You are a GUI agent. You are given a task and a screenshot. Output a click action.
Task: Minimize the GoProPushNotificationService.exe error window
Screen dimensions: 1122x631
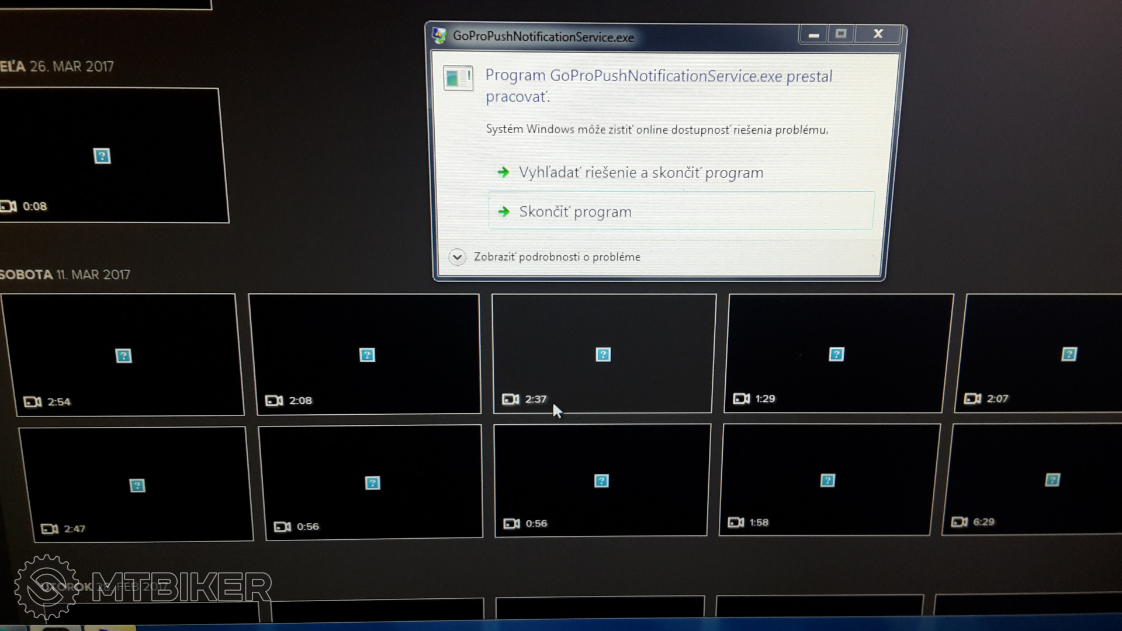point(813,34)
